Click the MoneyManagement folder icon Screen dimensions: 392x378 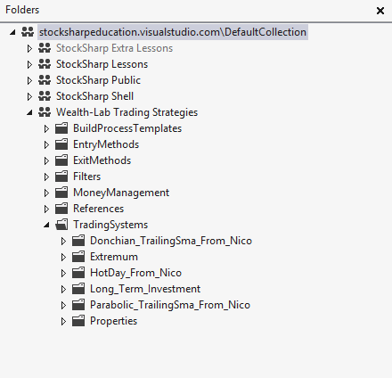tap(61, 193)
